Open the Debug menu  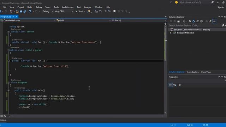pos(38,7)
